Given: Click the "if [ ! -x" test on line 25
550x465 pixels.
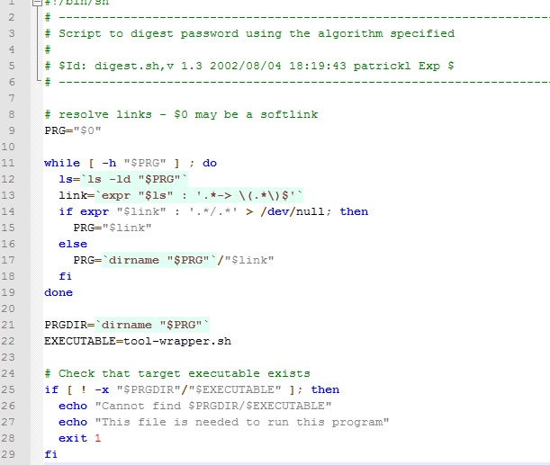Looking at the screenshot, I should click(77, 389).
